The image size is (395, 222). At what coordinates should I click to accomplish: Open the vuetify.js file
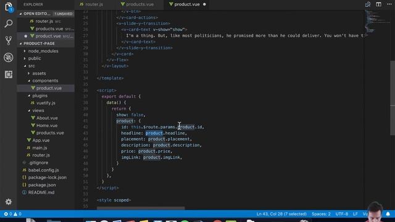pos(46,103)
